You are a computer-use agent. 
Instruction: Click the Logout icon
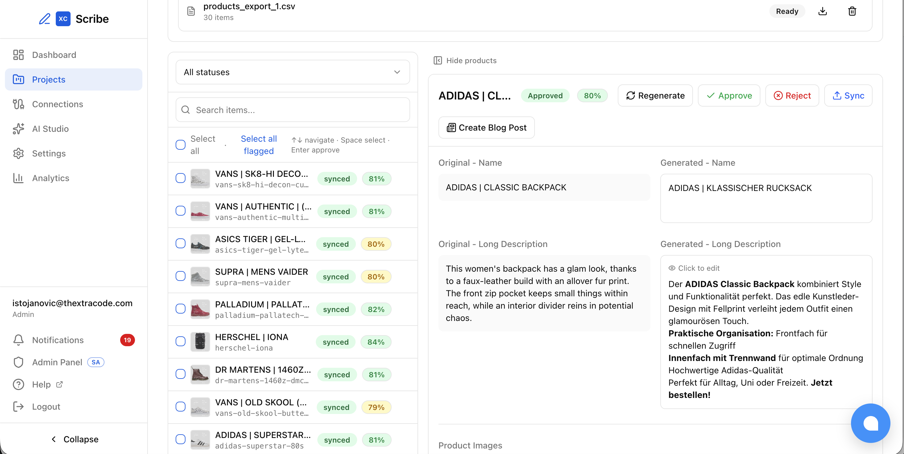coord(18,406)
